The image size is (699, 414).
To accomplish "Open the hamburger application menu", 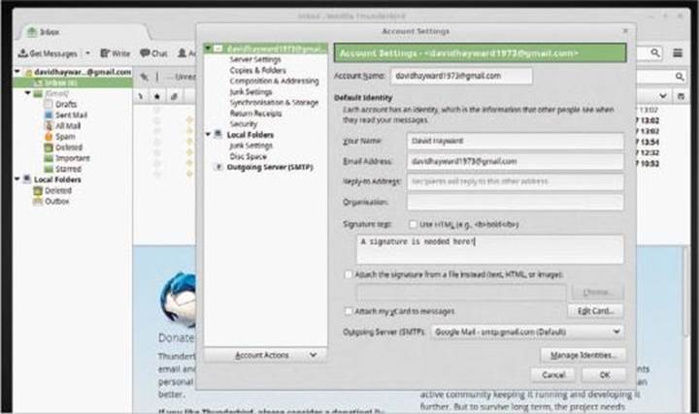I will (678, 53).
